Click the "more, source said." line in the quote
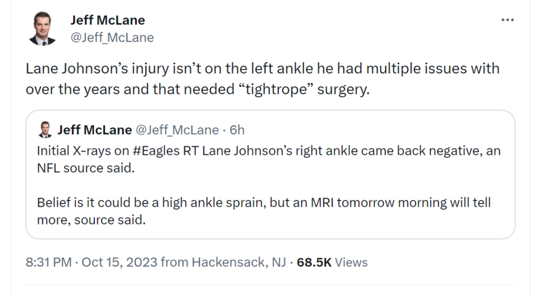542x296 pixels. coord(91,221)
